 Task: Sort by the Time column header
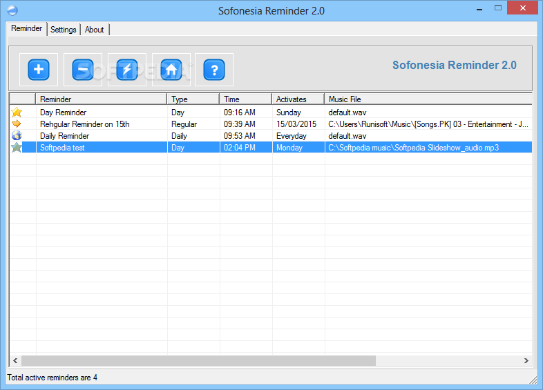(245, 99)
